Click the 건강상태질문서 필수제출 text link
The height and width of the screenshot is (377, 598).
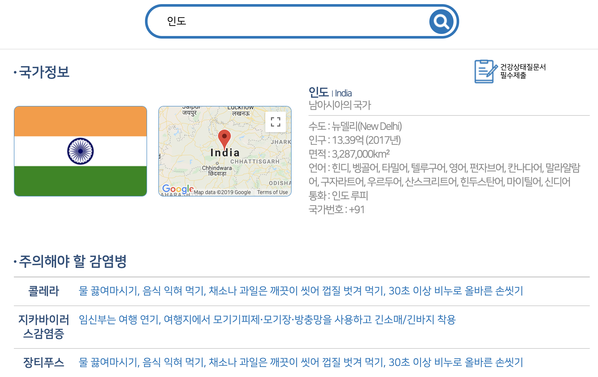(523, 71)
